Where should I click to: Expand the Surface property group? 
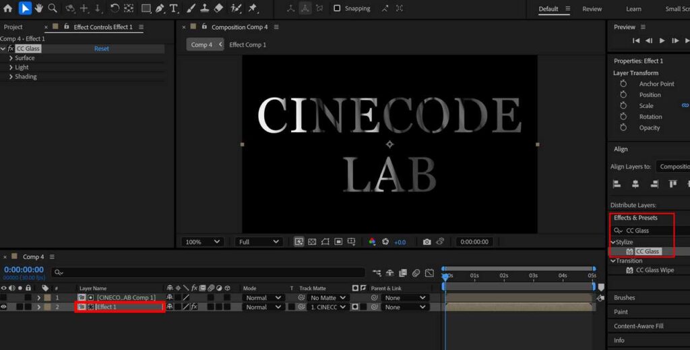point(11,58)
